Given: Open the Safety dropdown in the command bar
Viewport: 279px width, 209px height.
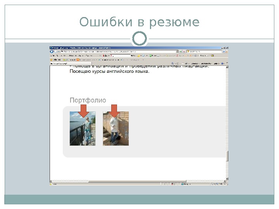Looking at the screenshot, I should point(207,63).
